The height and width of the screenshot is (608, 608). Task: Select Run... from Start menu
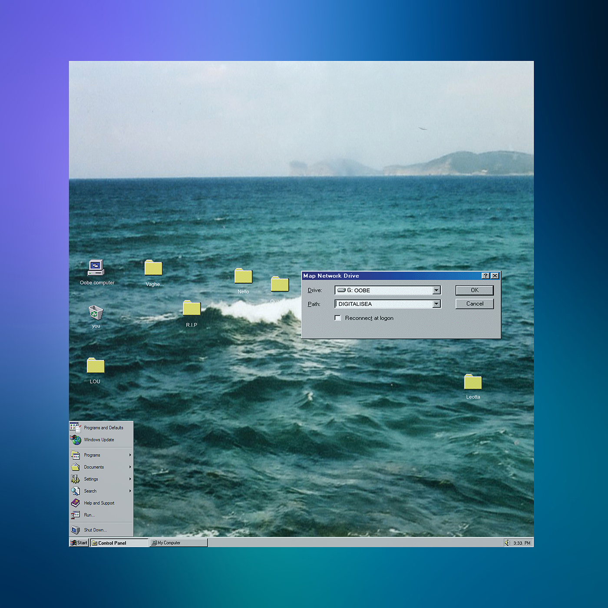tap(89, 515)
